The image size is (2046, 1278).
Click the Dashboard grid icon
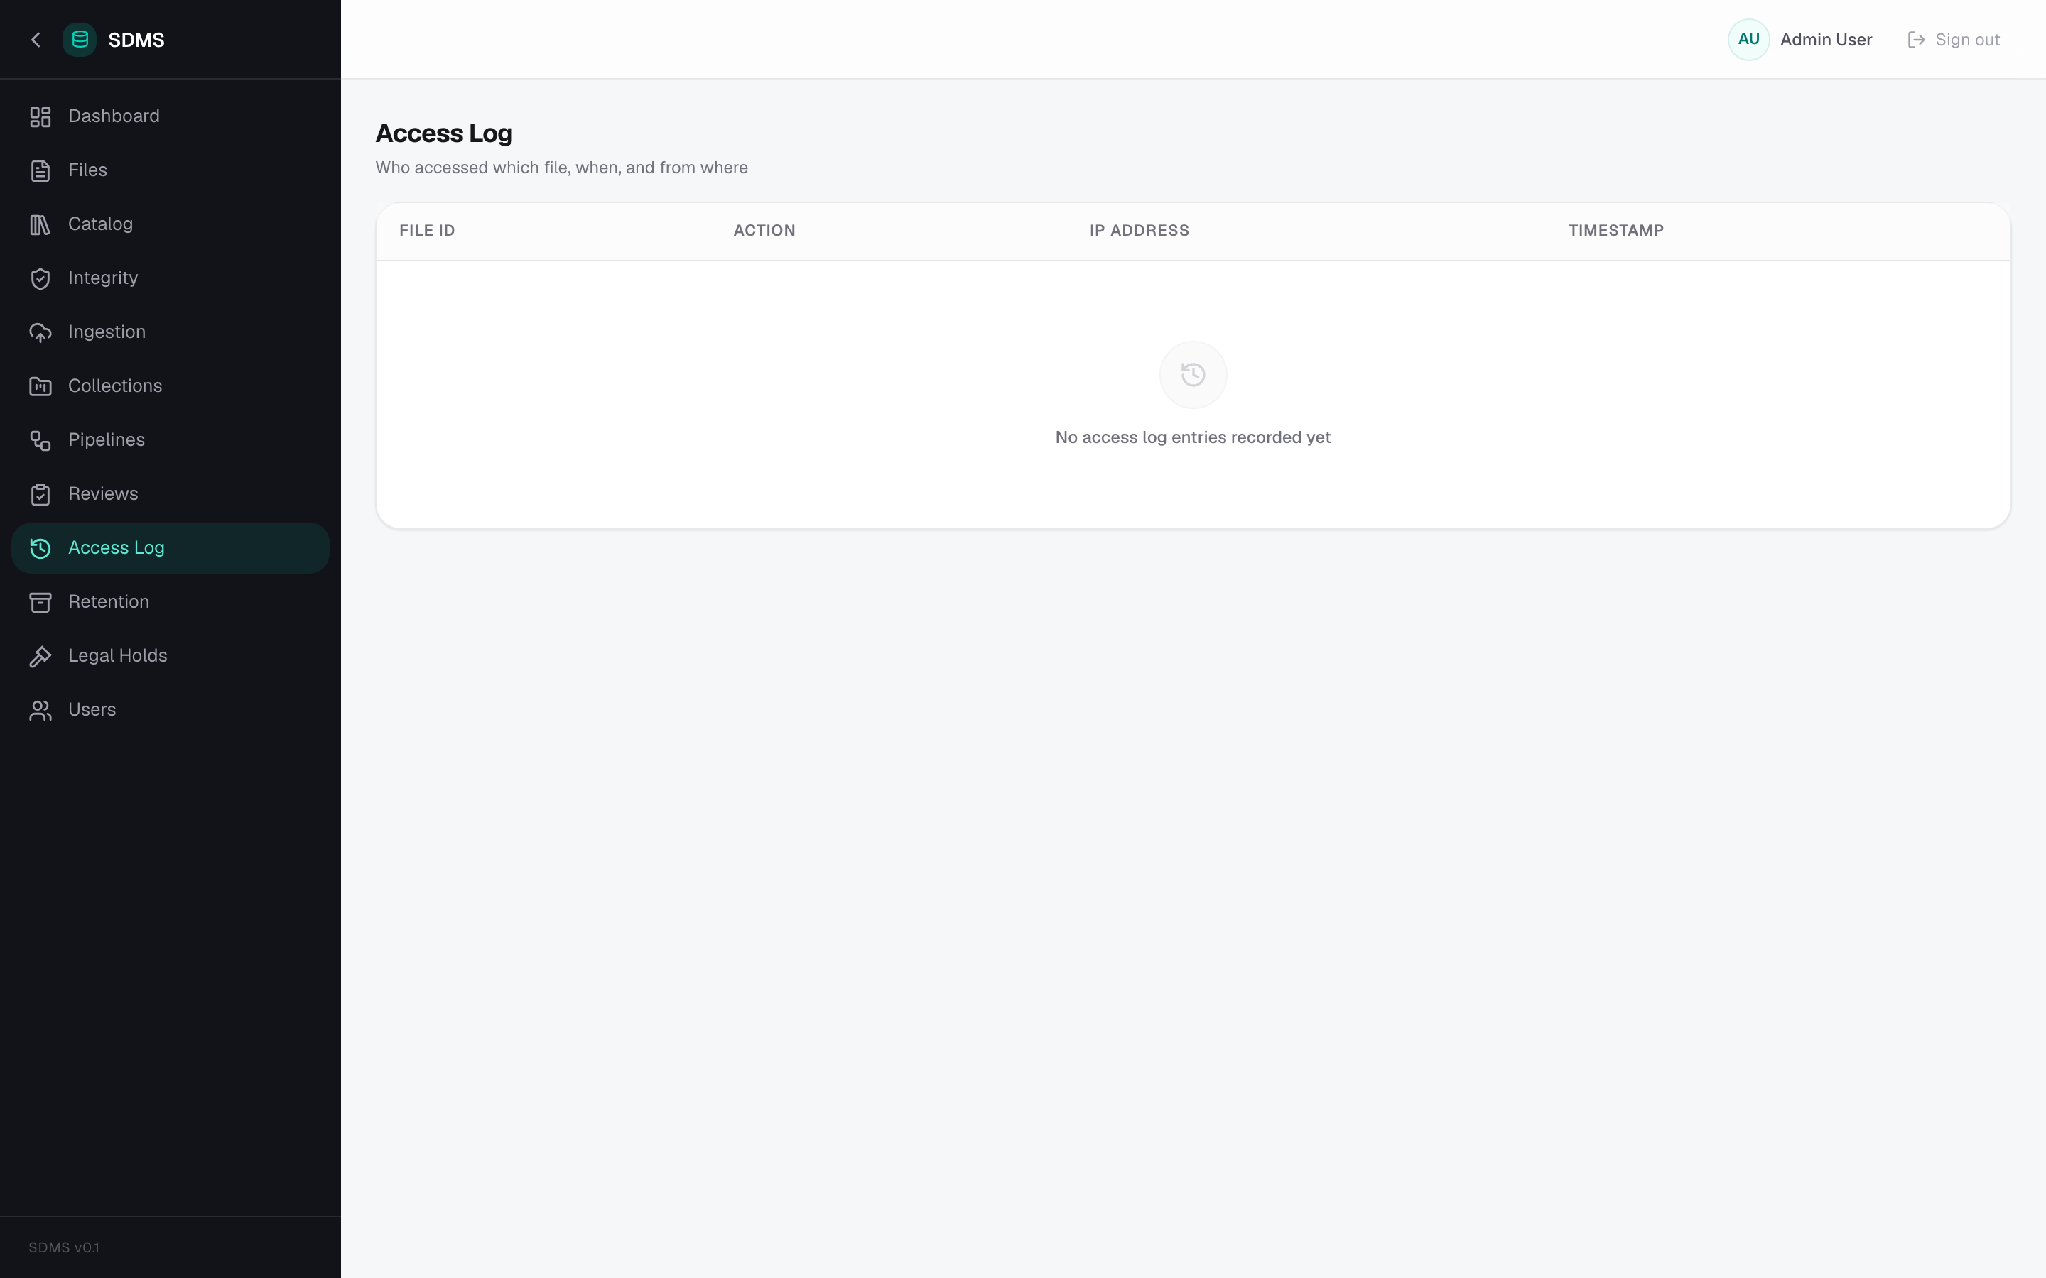point(40,116)
